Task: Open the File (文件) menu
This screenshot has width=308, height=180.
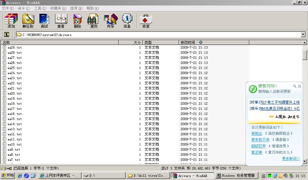Action: [x=8, y=8]
